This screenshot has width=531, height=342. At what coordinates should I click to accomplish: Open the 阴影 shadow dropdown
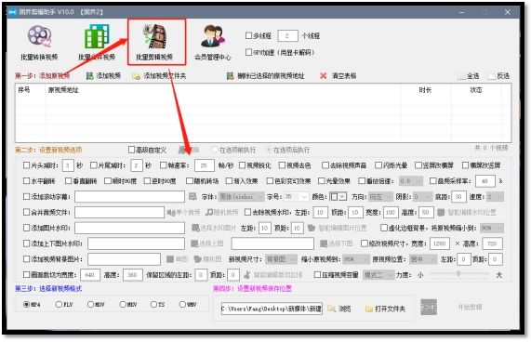423,196
